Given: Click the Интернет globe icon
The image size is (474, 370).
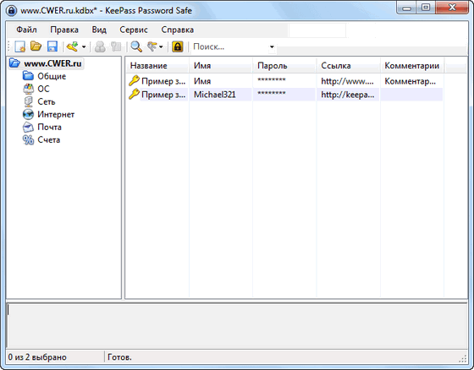Looking at the screenshot, I should pyautogui.click(x=28, y=114).
